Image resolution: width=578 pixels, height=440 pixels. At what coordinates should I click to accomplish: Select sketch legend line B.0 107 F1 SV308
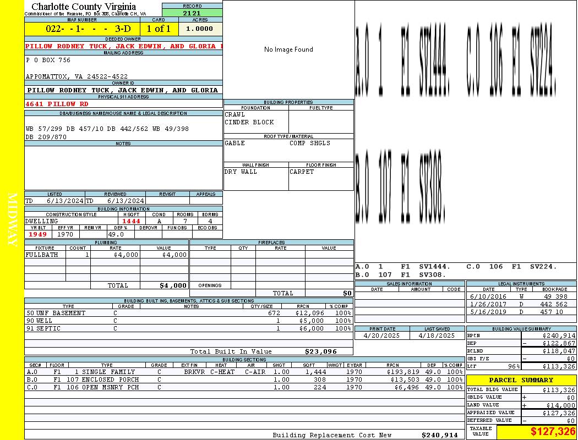(401, 274)
